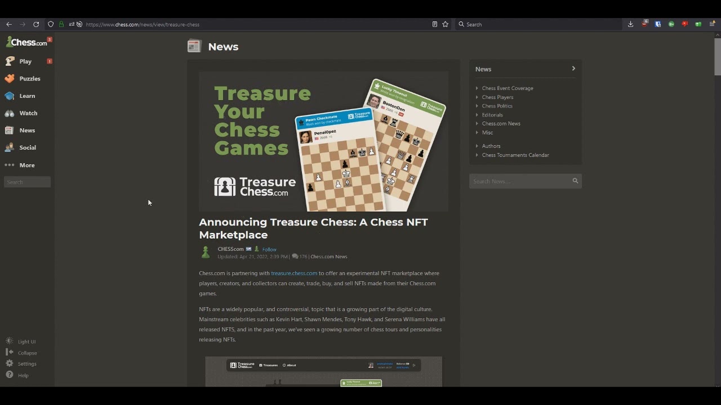Click the Collapse sidebar arrow icon
The image size is (721, 405).
(10, 352)
